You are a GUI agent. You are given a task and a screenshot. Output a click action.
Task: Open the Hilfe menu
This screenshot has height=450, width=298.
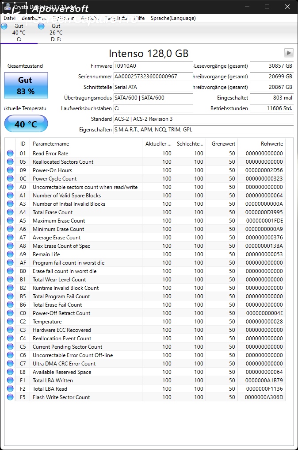click(x=139, y=18)
